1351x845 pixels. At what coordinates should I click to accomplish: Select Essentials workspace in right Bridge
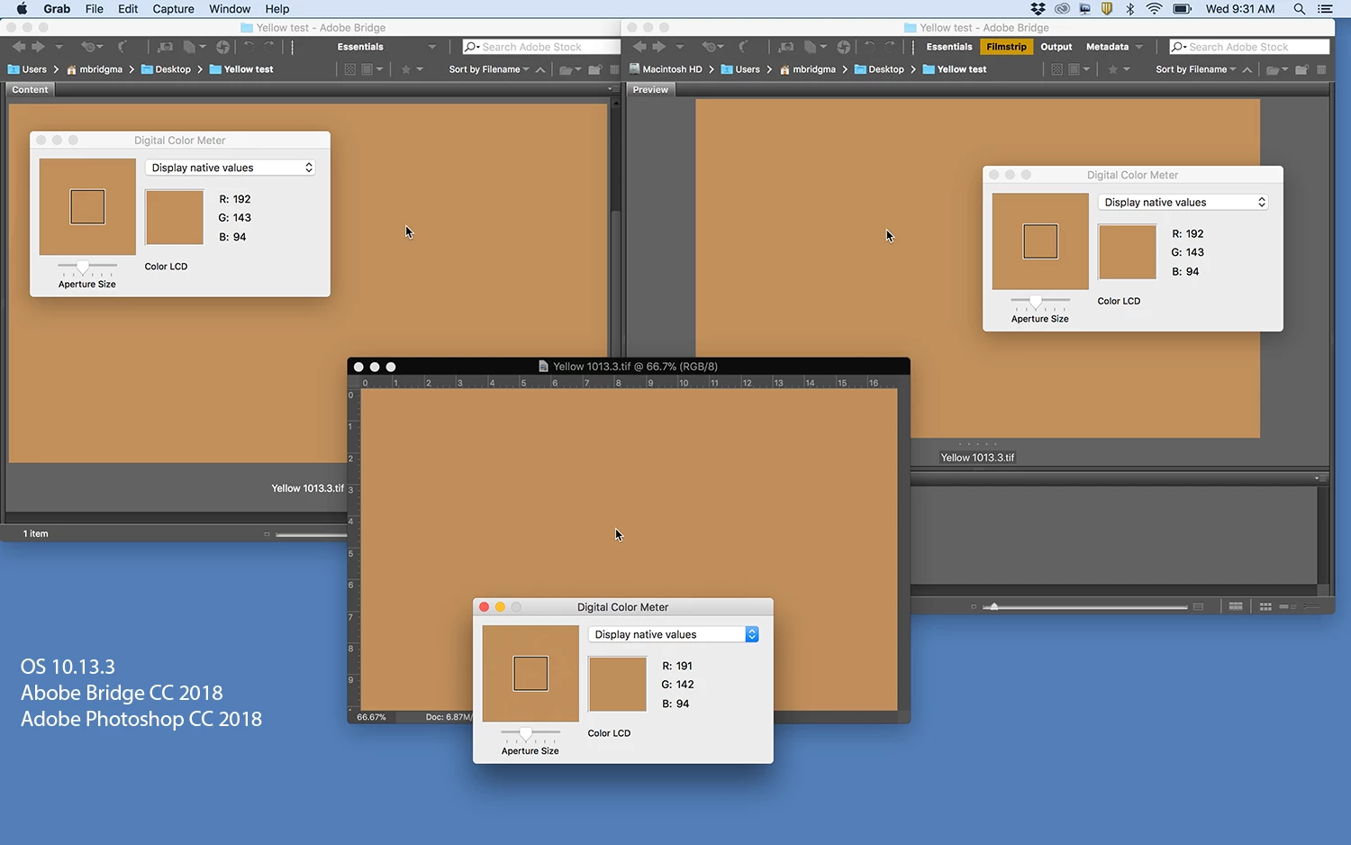click(949, 47)
